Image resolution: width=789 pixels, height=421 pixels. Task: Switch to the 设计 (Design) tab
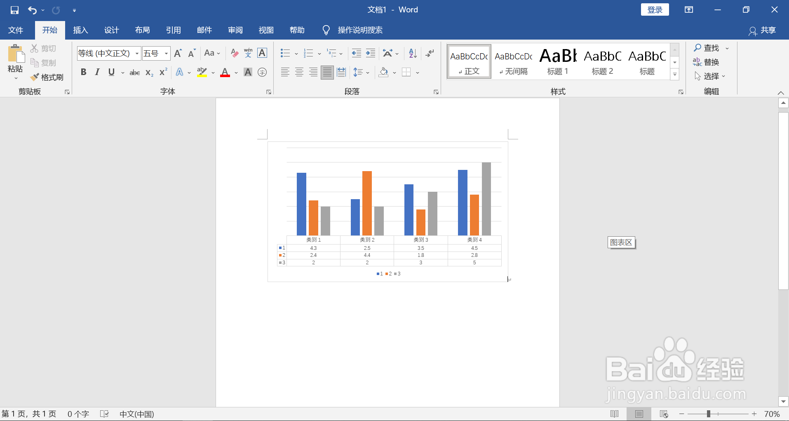(111, 30)
